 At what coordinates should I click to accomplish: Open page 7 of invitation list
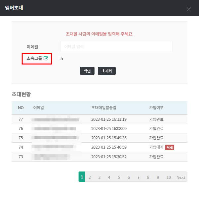pyautogui.click(x=138, y=177)
